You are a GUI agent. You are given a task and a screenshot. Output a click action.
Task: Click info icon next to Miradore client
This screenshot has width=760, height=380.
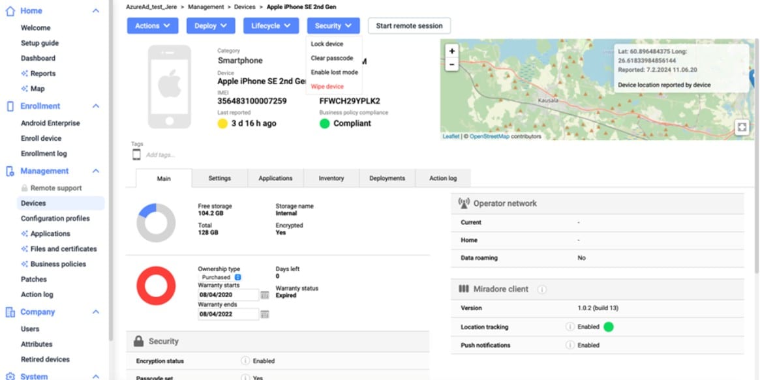[542, 289]
